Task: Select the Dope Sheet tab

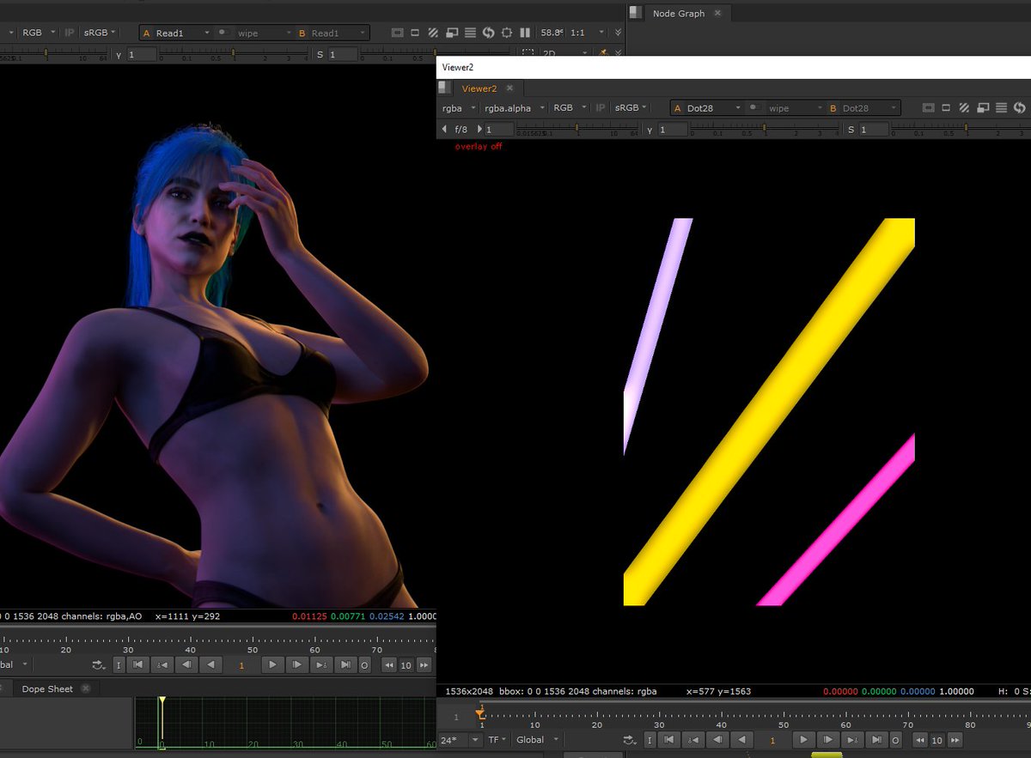Action: click(x=47, y=688)
